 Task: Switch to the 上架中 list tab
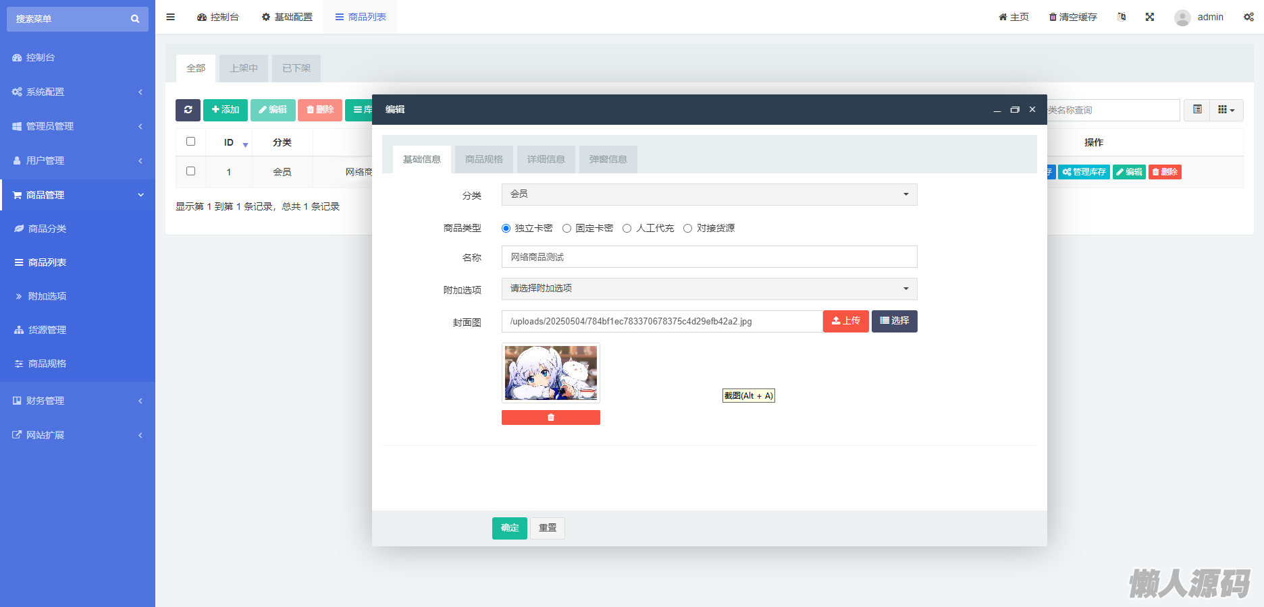click(x=244, y=68)
